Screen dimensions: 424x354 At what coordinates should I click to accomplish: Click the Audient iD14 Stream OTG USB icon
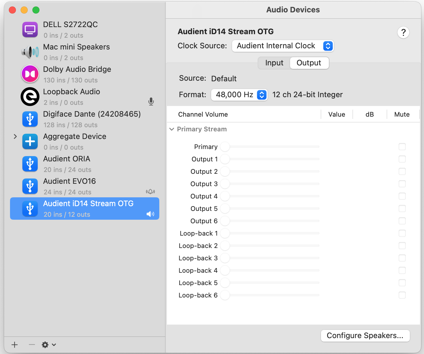tap(30, 209)
